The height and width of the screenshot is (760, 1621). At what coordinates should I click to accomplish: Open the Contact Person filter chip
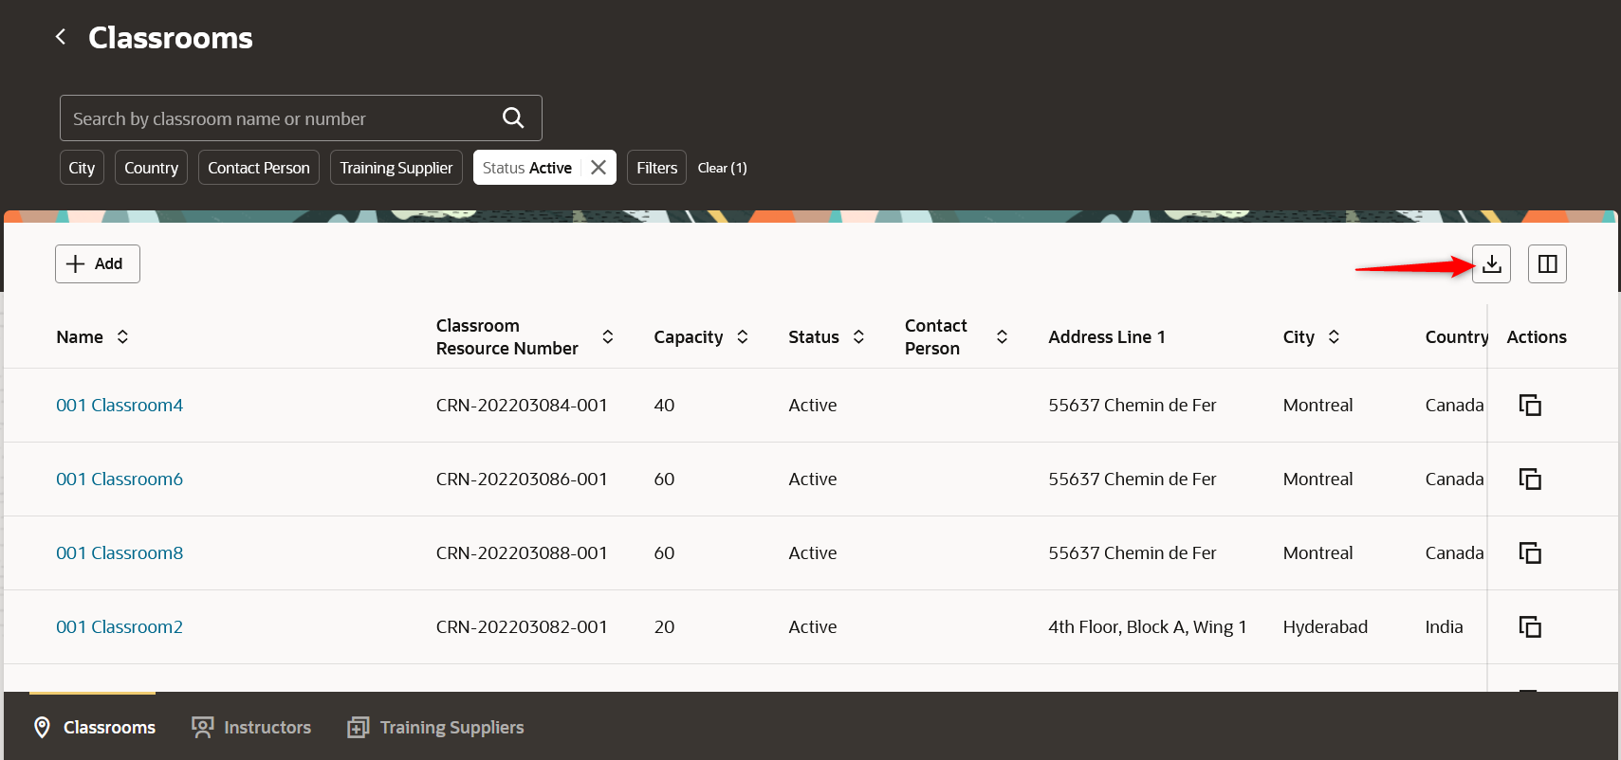point(259,168)
